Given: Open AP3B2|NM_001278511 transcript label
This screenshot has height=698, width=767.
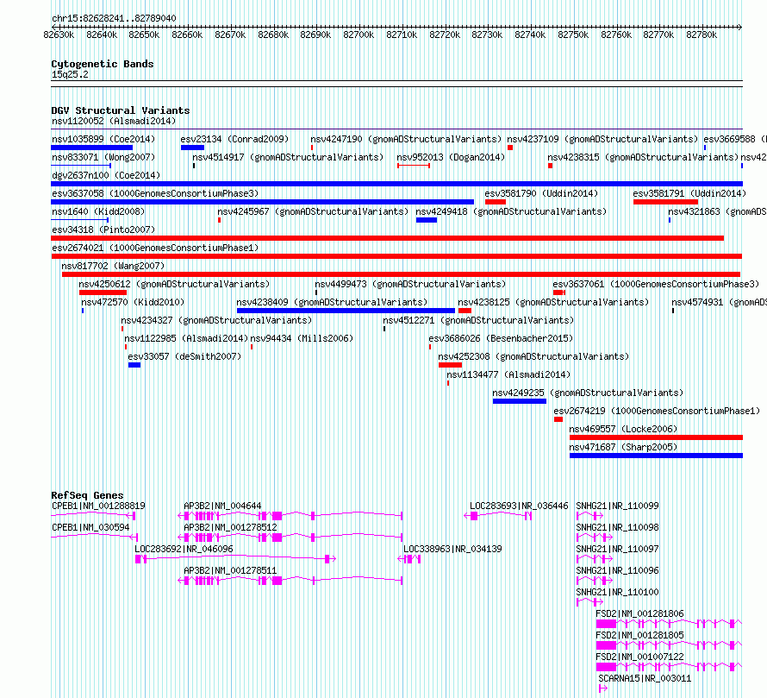Looking at the screenshot, I should pyautogui.click(x=230, y=570).
